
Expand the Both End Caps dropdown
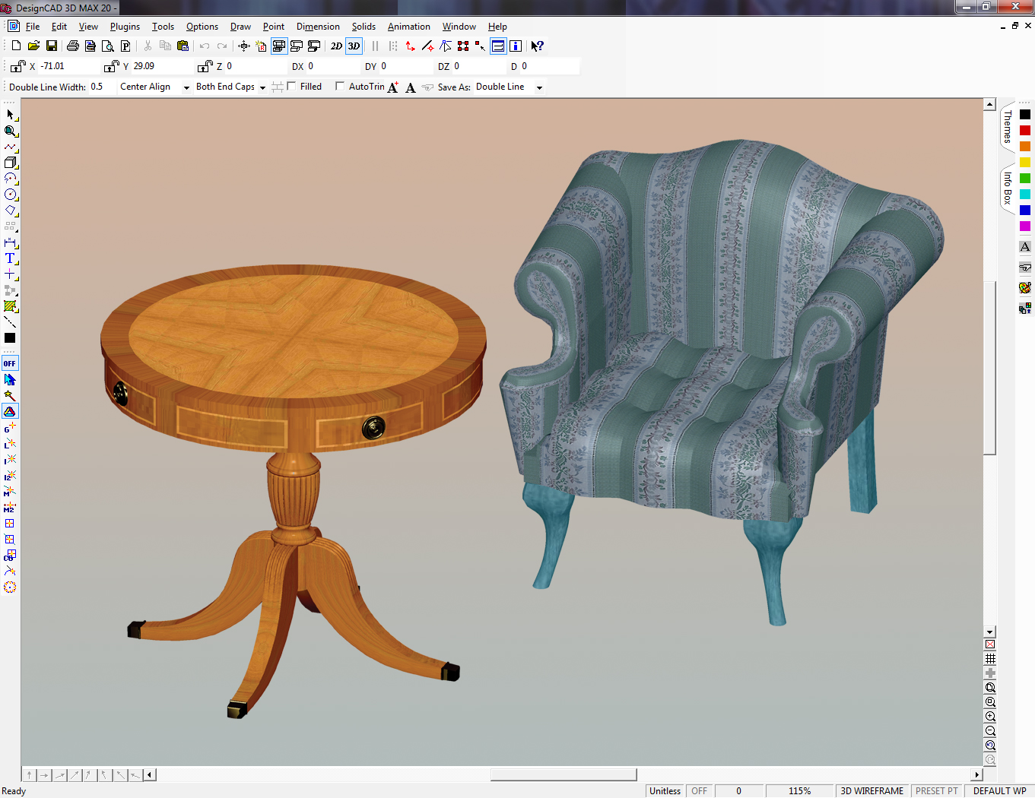tap(262, 87)
